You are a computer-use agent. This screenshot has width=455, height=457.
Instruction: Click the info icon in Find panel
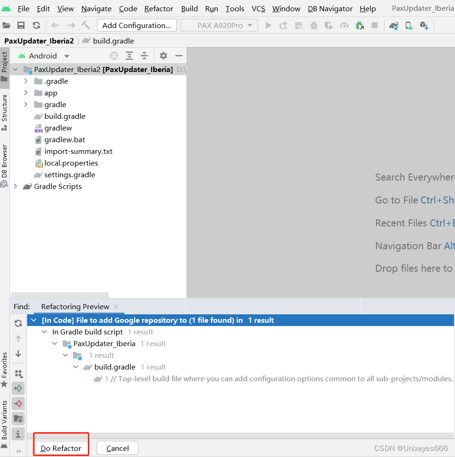click(18, 434)
